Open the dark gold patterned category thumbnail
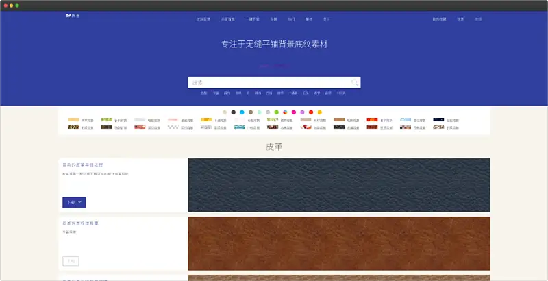This screenshot has width=548, height=281. pos(73,127)
